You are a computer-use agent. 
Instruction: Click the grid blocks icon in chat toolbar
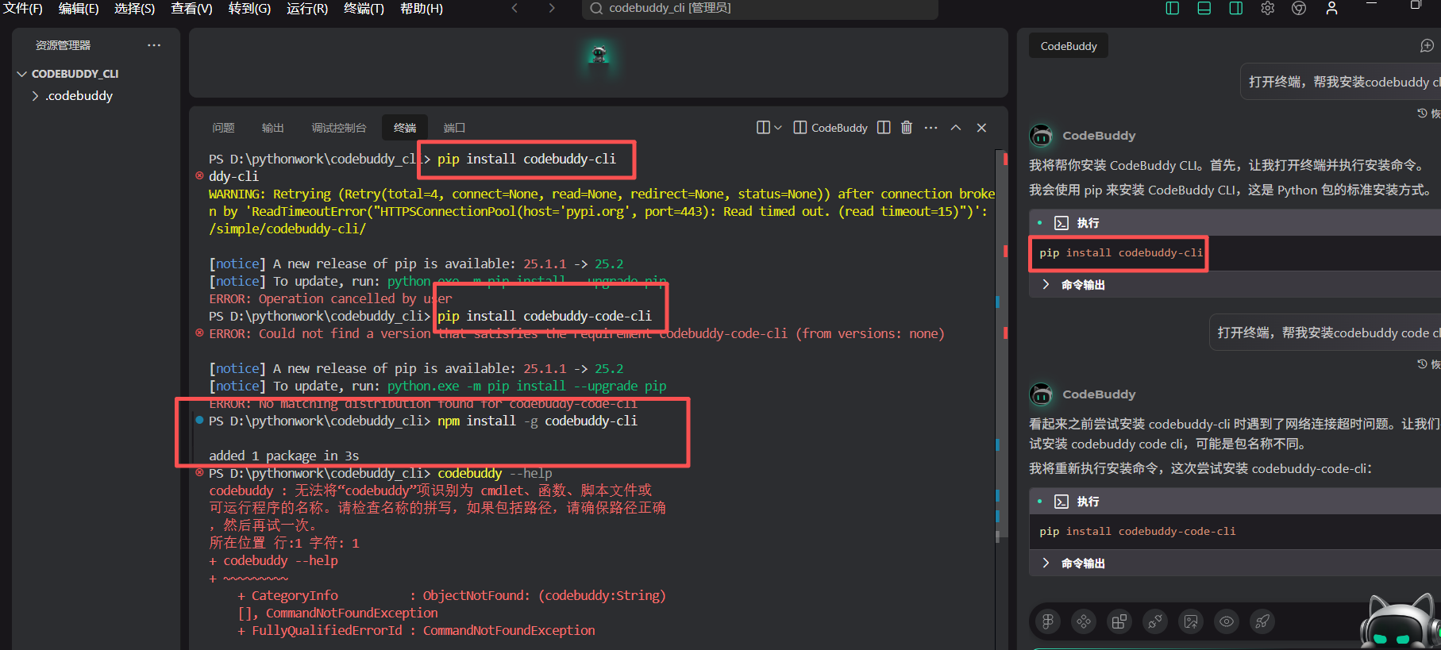[1119, 621]
